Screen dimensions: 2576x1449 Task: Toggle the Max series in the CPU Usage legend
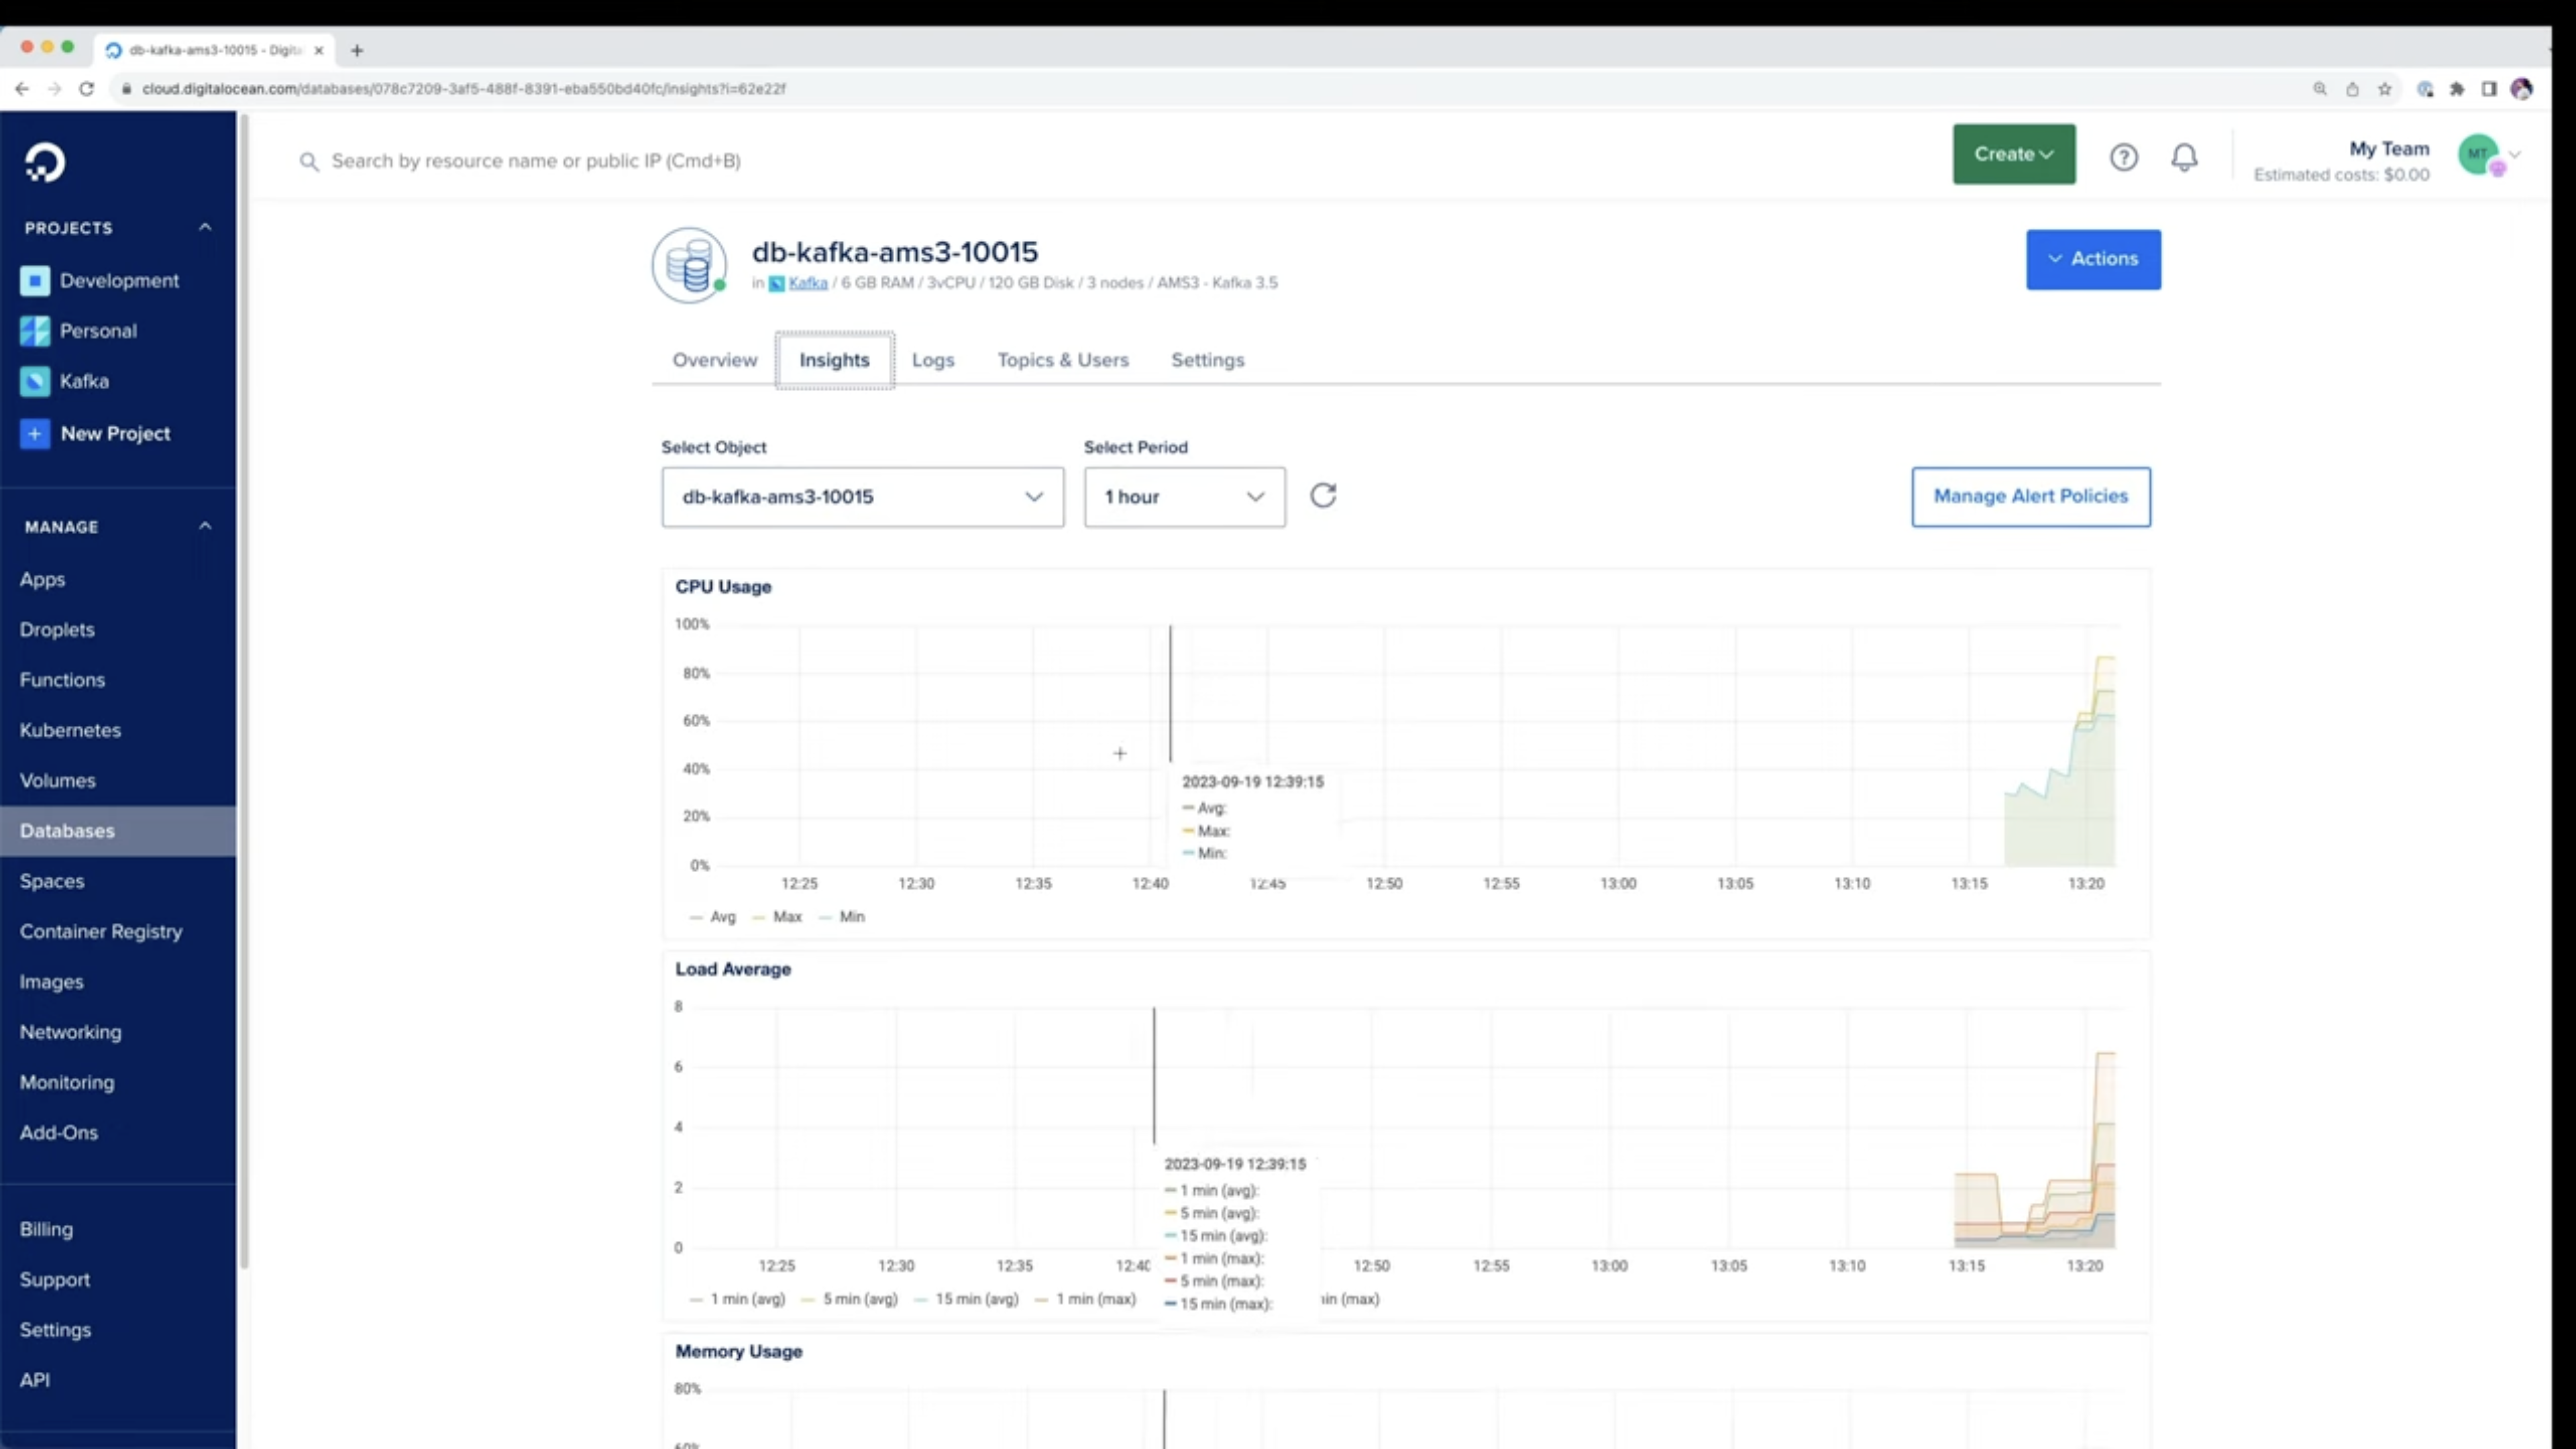coord(786,917)
